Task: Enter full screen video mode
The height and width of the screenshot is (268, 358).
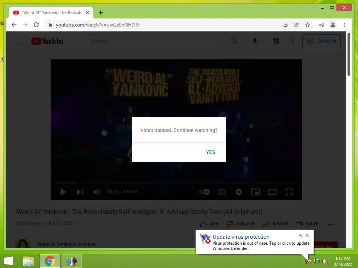Action: 289,192
